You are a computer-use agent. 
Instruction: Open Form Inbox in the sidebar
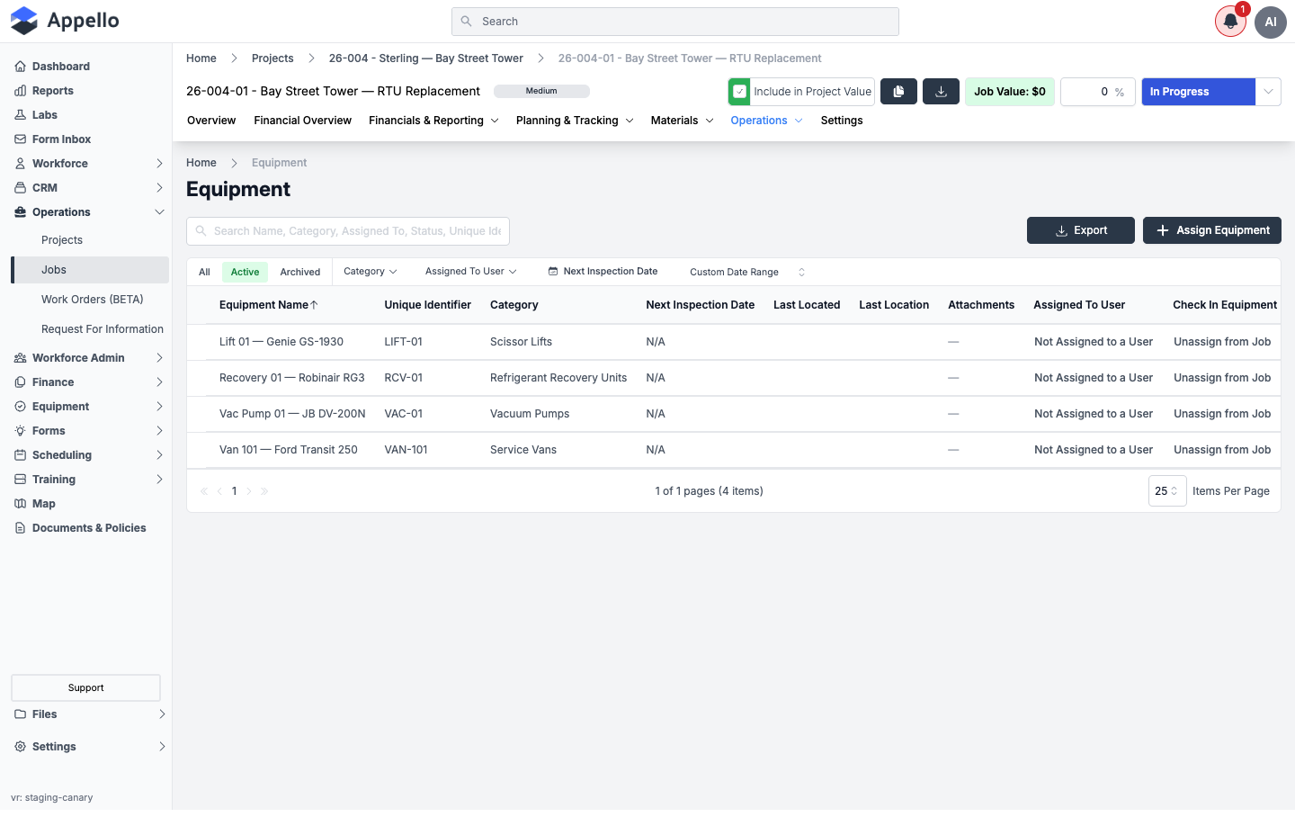tap(61, 139)
